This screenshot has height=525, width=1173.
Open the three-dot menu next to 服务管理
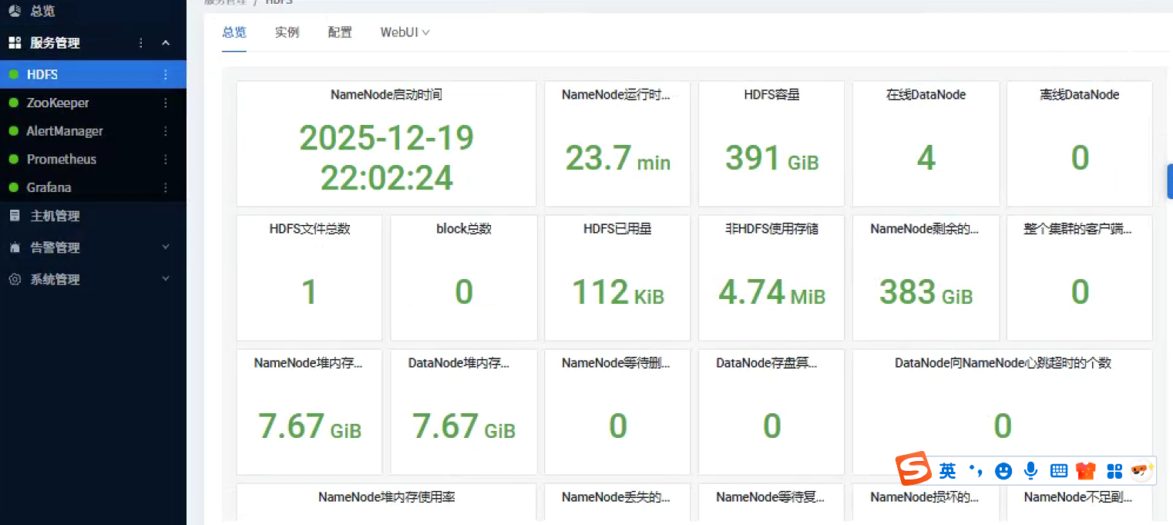tap(140, 43)
